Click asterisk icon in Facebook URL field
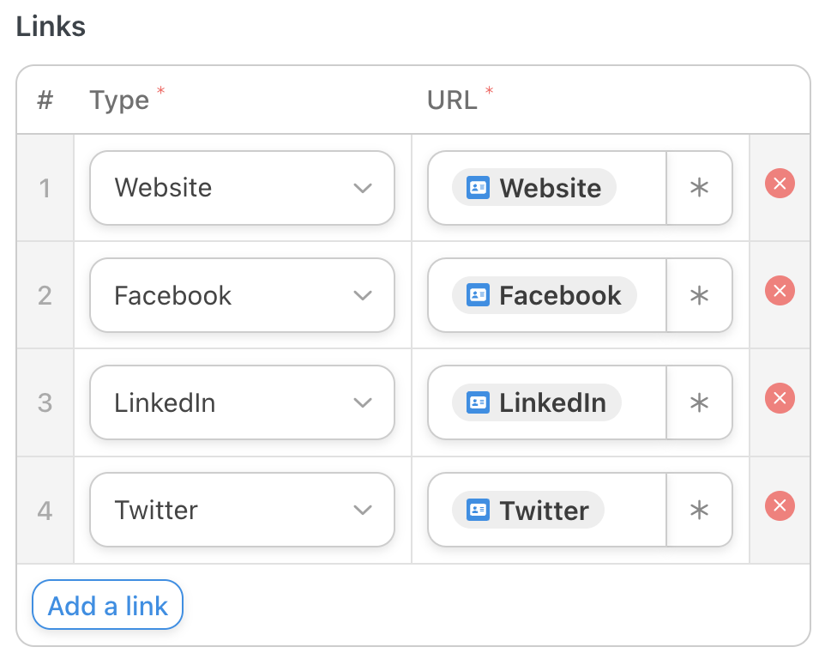 699,296
